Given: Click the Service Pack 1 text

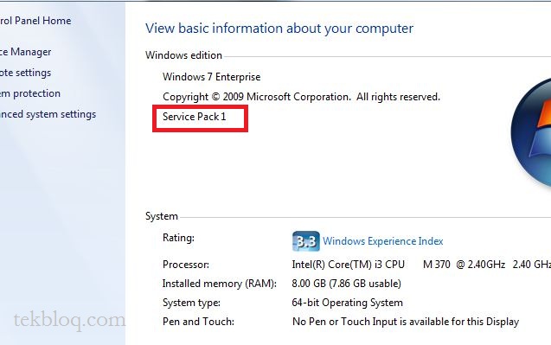Looking at the screenshot, I should [x=194, y=117].
